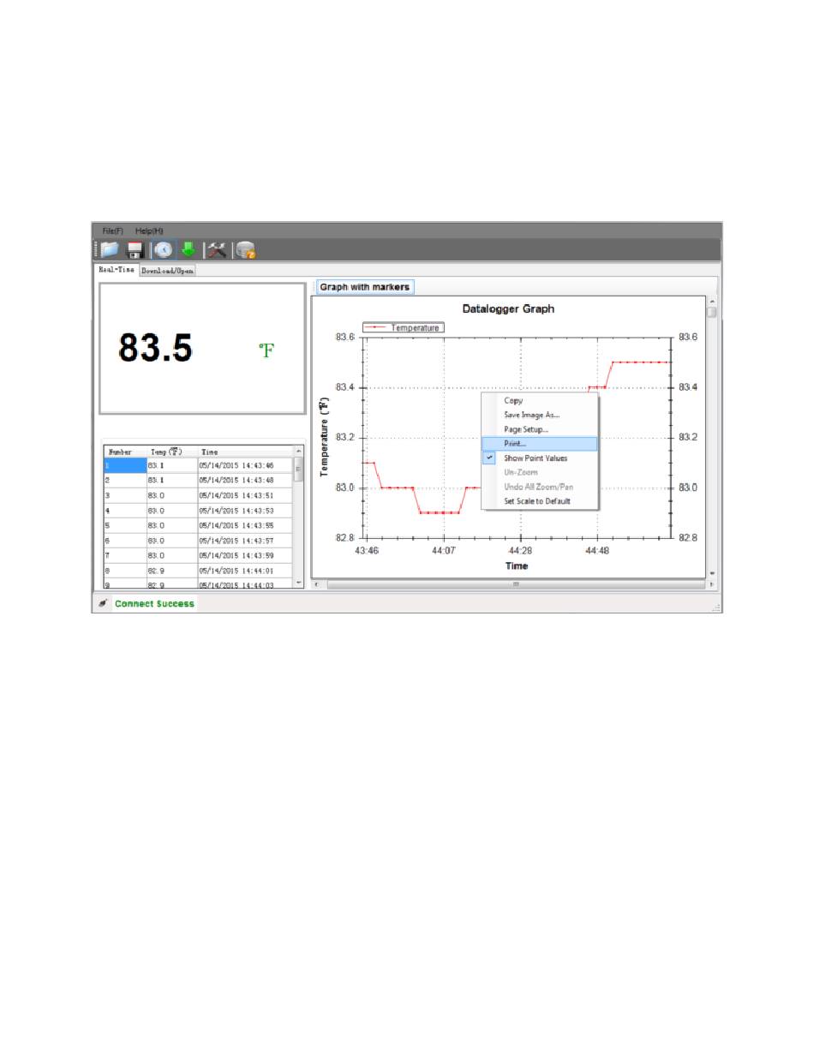Click the Datalogger Graph title
The image size is (814, 1053).
tap(507, 308)
